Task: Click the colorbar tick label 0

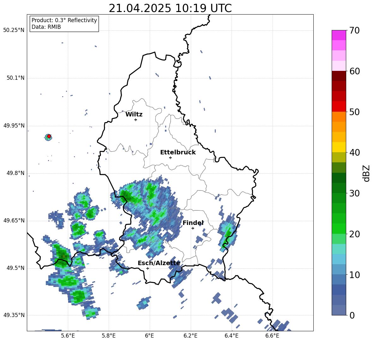Action: [352, 315]
